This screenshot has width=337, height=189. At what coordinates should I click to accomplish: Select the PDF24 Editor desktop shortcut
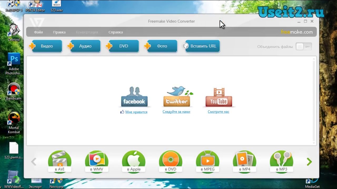click(35, 6)
